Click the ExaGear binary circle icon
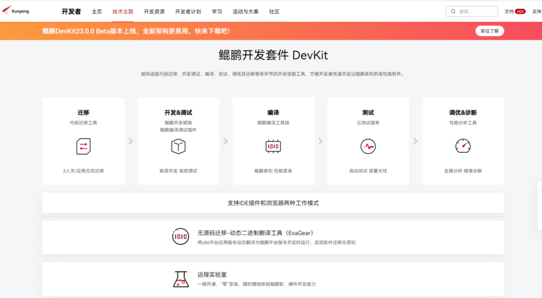Screen dimensions: 542x298 click(x=181, y=237)
